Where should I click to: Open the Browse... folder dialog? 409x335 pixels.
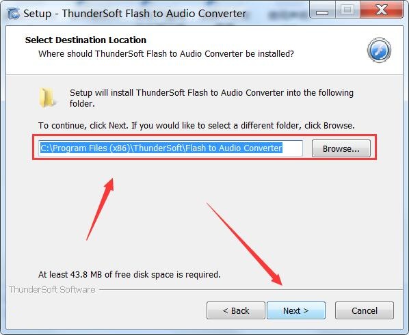[341, 148]
